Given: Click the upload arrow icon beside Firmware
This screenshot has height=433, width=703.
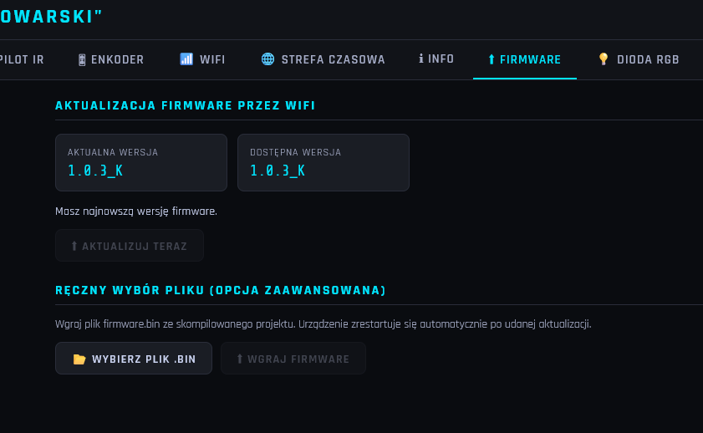Looking at the screenshot, I should click(x=492, y=59).
